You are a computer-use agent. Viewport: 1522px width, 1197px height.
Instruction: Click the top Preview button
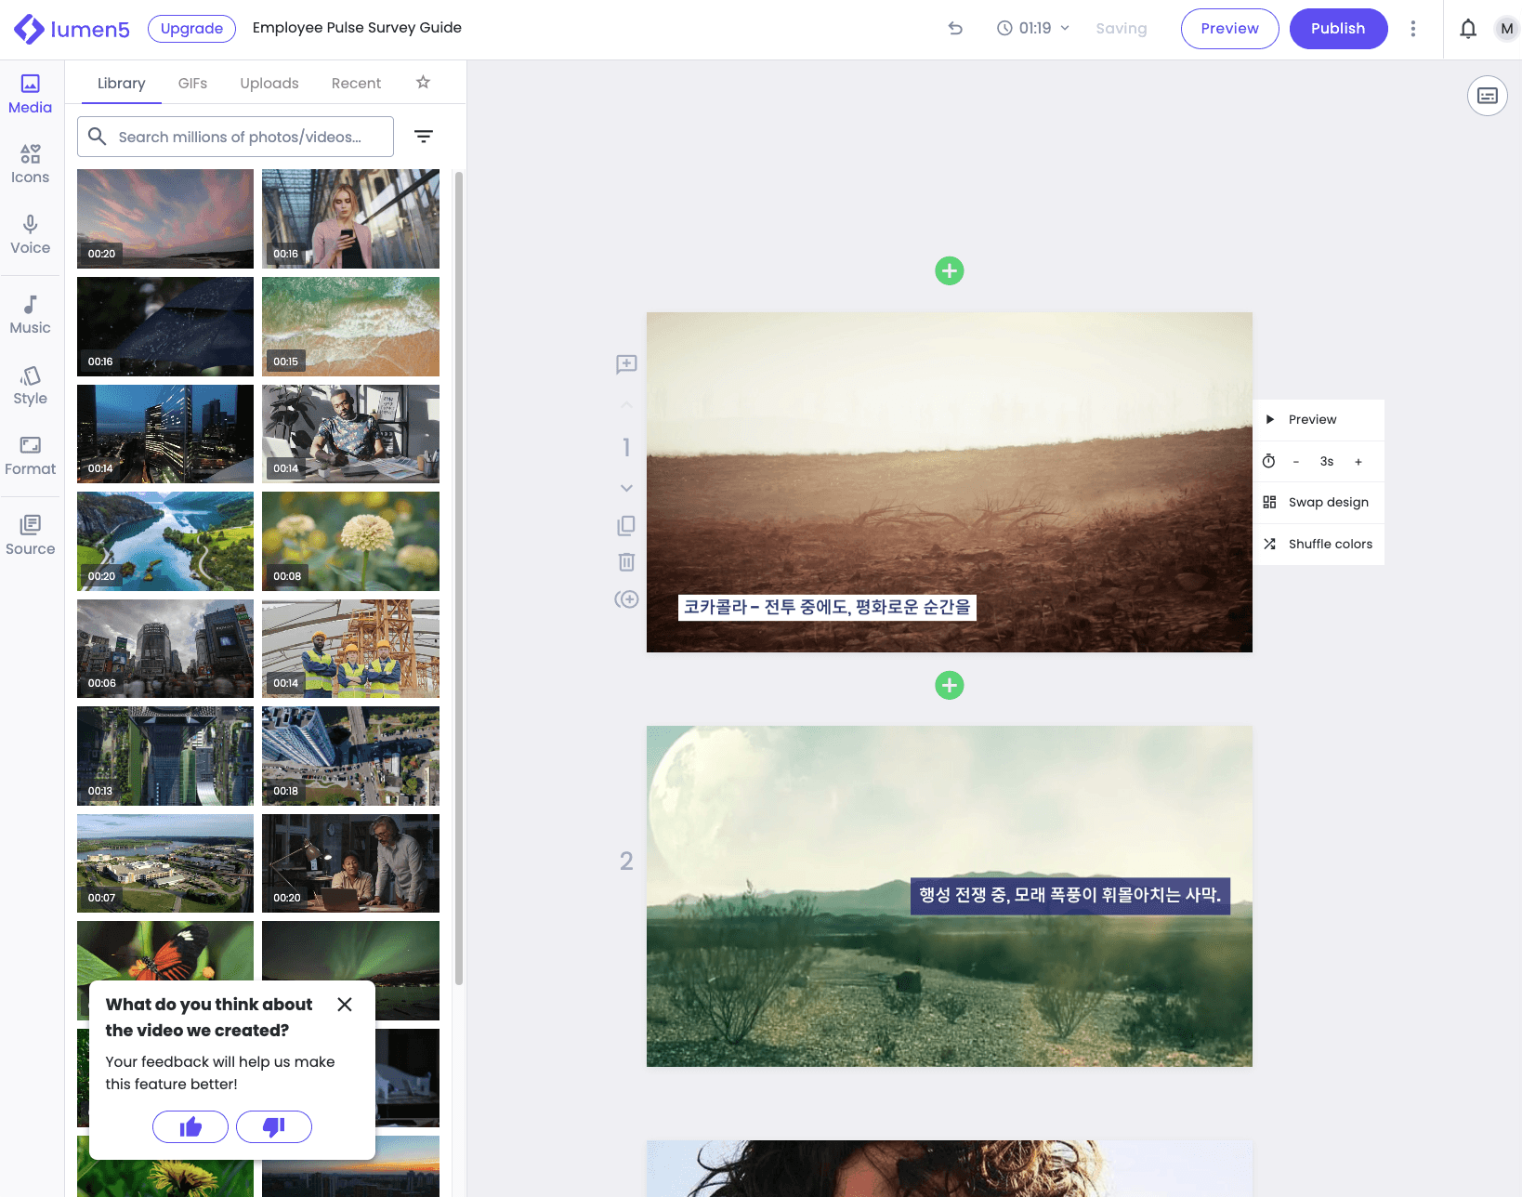(1229, 29)
